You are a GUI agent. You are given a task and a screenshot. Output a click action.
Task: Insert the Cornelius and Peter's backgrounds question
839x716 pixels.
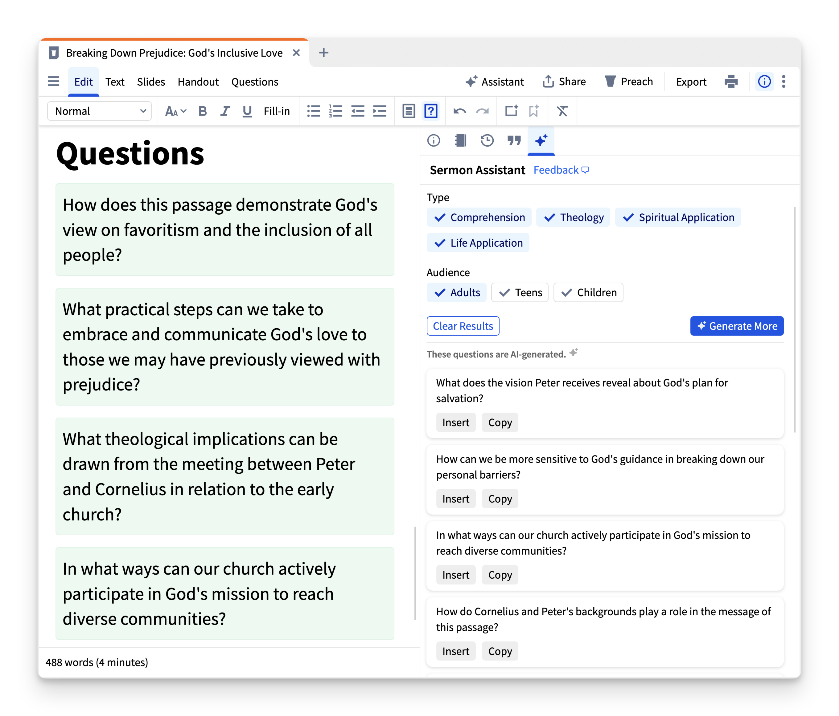[455, 651]
